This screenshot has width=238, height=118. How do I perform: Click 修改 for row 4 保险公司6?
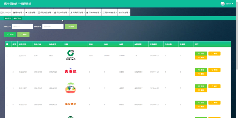[x=214, y=103]
